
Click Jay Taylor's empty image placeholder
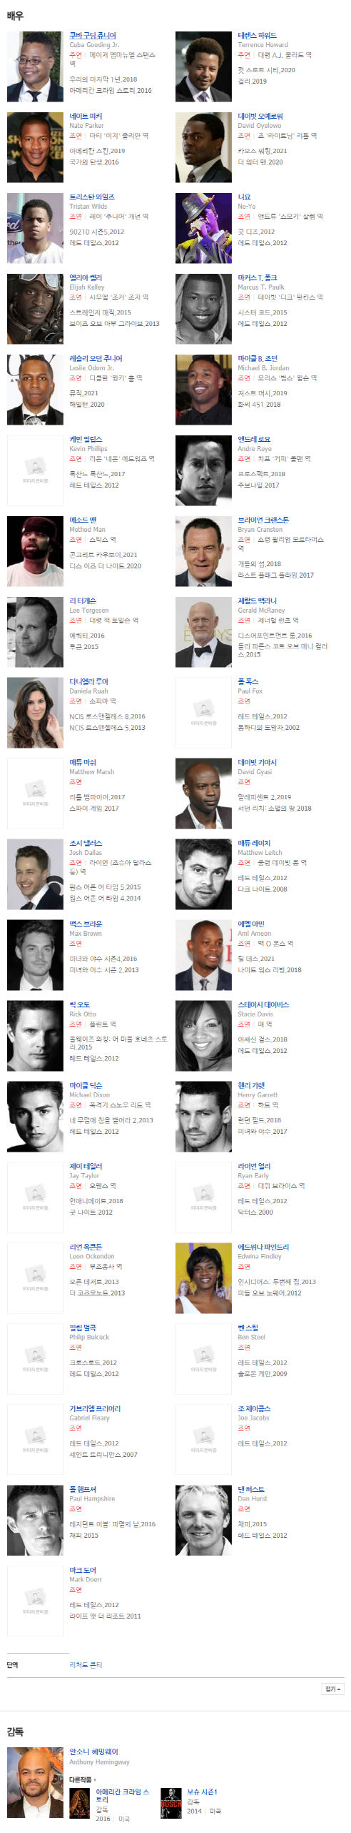(35, 1197)
